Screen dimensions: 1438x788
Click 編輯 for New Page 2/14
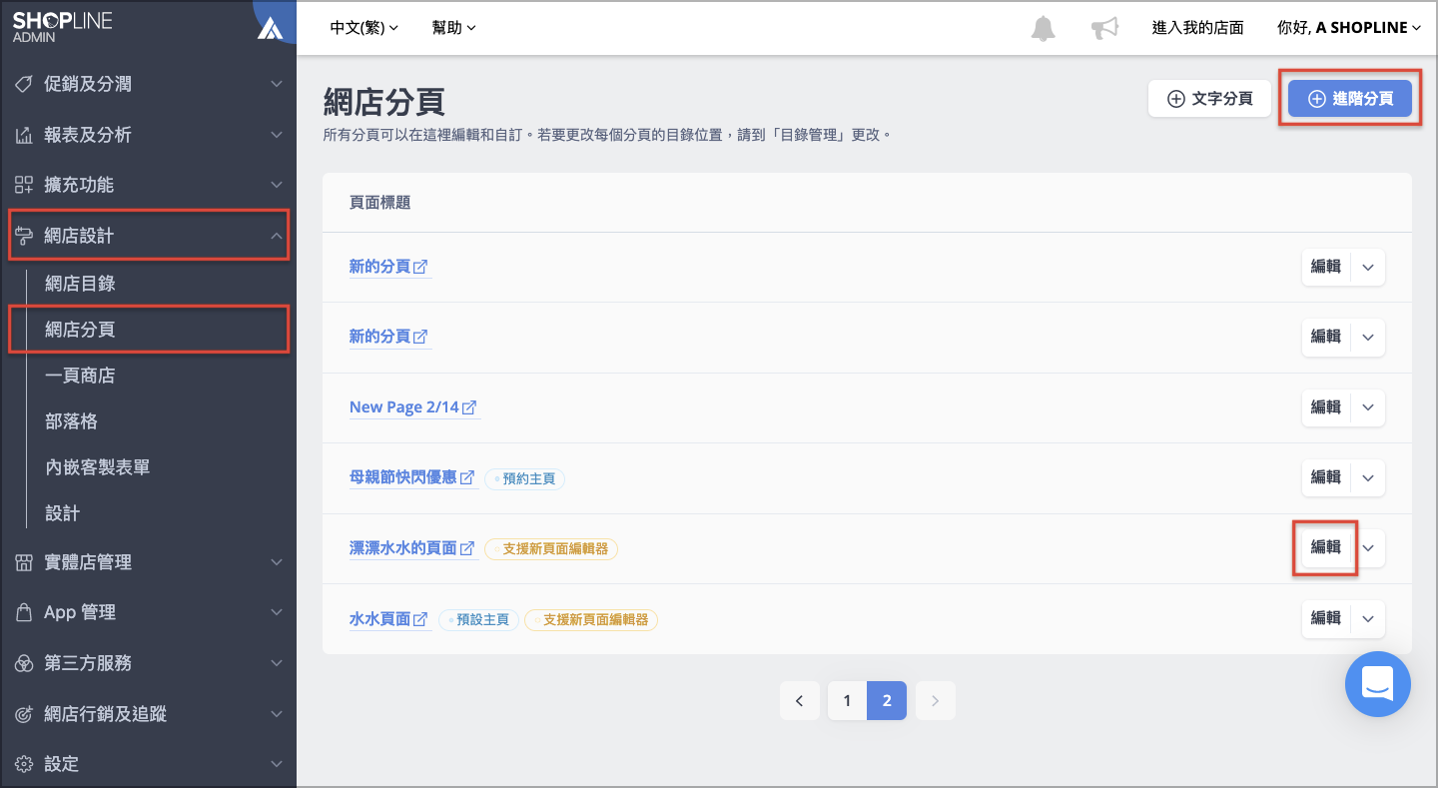pyautogui.click(x=1326, y=407)
